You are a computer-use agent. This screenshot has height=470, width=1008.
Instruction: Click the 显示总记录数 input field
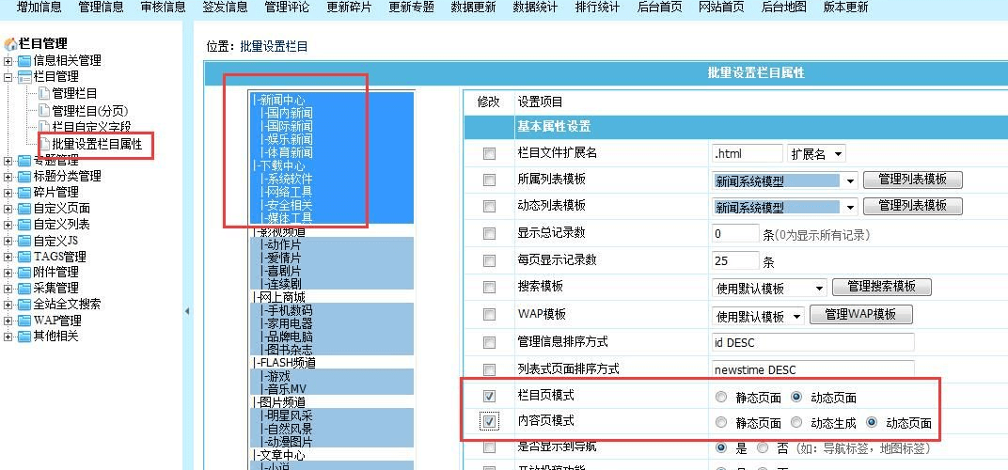coord(736,234)
